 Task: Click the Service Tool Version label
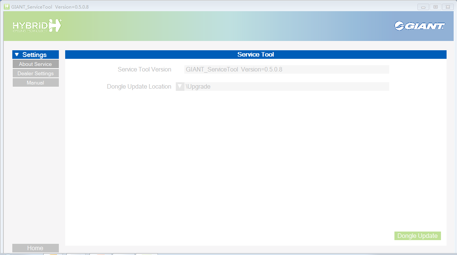[x=145, y=69]
